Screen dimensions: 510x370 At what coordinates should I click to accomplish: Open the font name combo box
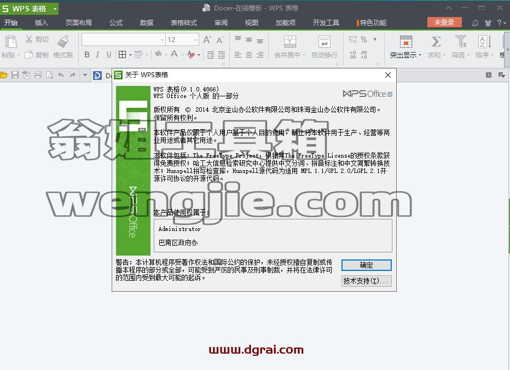pos(123,40)
